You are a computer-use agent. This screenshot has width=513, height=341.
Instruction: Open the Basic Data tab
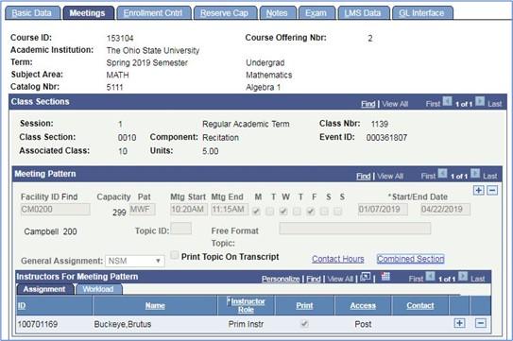(32, 13)
